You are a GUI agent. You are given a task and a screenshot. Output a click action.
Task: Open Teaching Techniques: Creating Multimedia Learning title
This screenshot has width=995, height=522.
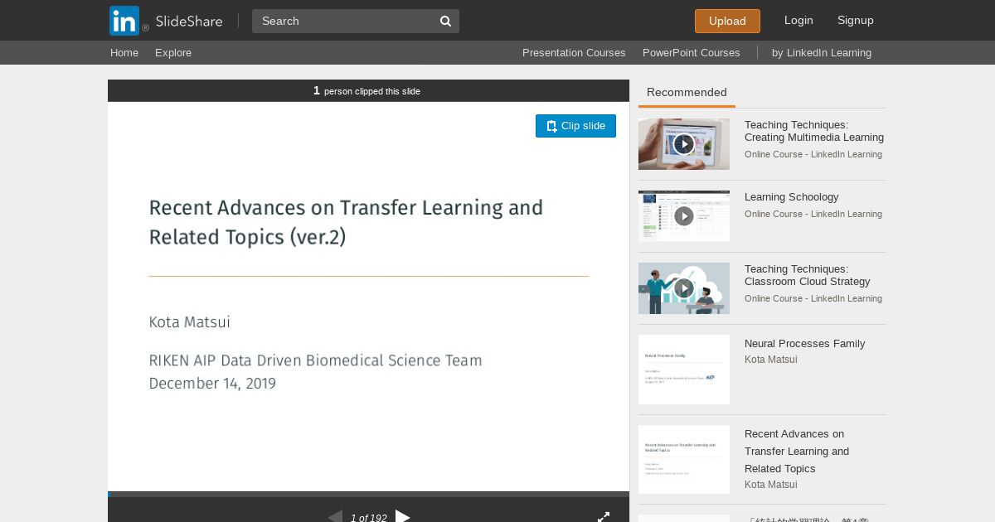814,131
